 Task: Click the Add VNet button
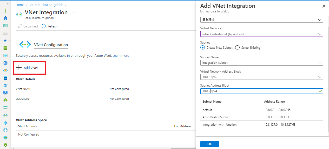pyautogui.click(x=27, y=68)
